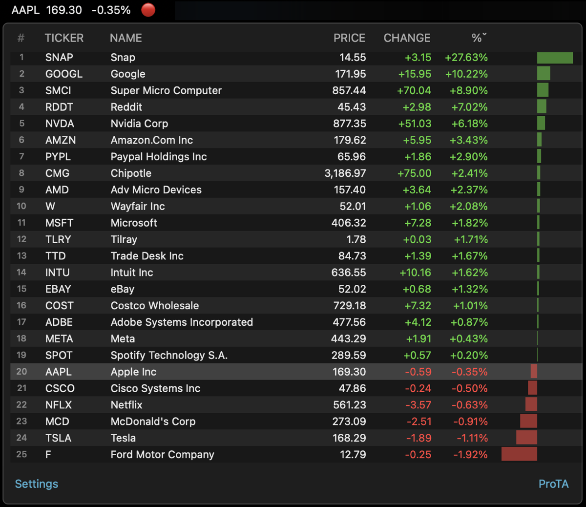Screen dimensions: 586x507
Task: Click Ford's red percent change bar
Action: 519,454
